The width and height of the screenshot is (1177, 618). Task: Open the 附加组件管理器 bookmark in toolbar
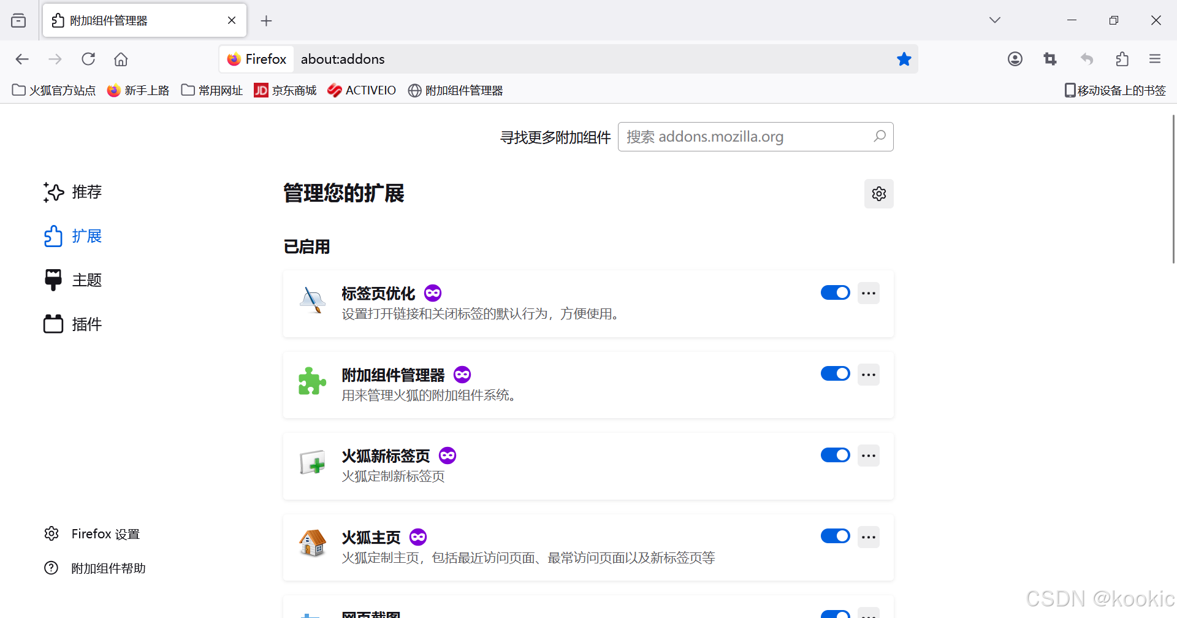click(455, 90)
